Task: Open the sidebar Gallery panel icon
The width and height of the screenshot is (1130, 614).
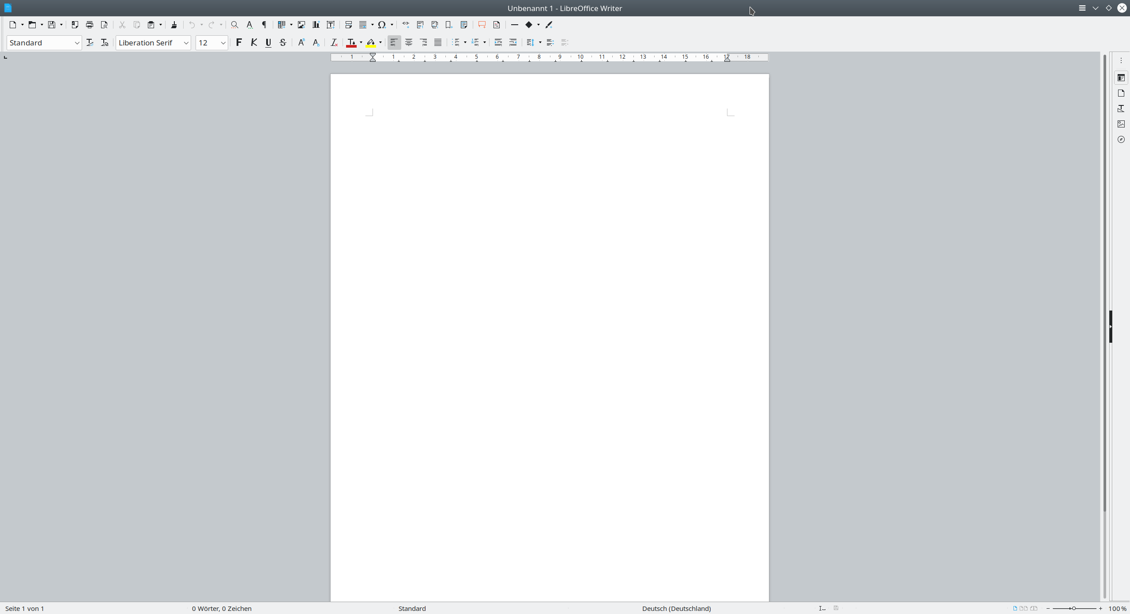Action: pyautogui.click(x=1121, y=124)
